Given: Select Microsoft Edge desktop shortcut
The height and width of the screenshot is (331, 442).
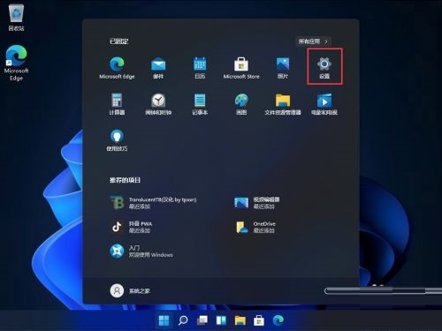Looking at the screenshot, I should point(16,63).
